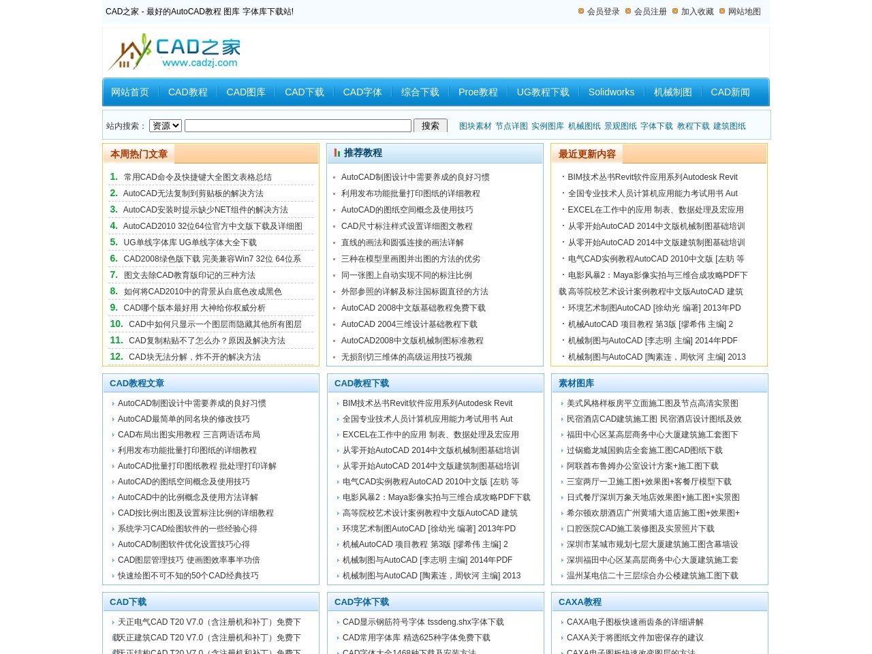The width and height of the screenshot is (872, 654).
Task: Open CAD块无法分解，炸不开的解决方法
Action: (x=195, y=357)
